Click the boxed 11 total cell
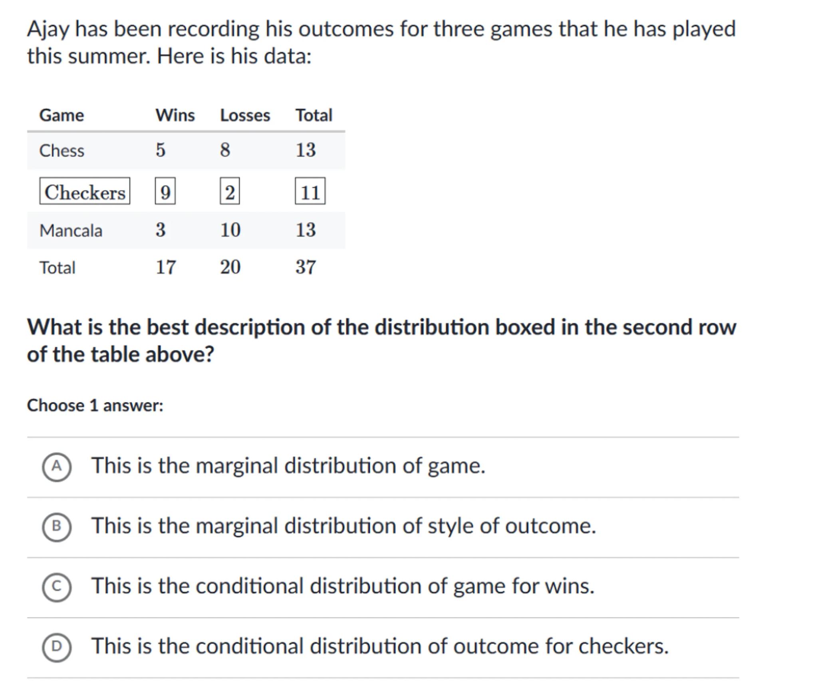Viewport: 818px width, 698px height. pyautogui.click(x=310, y=192)
